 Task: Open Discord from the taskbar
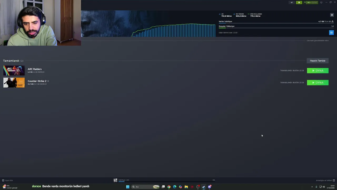click(x=210, y=187)
